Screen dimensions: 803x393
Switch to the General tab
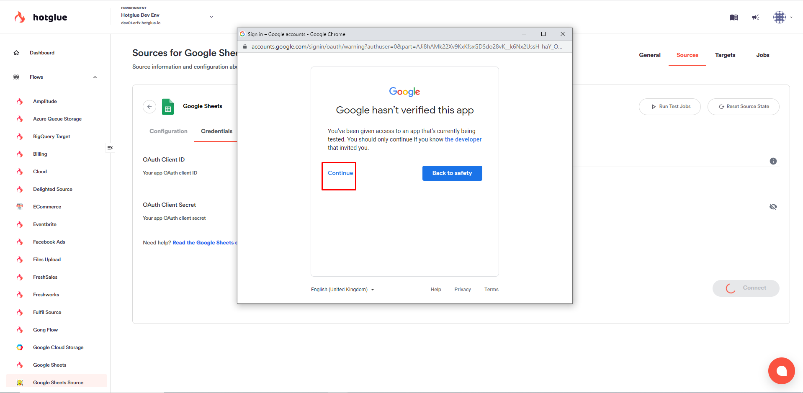[x=650, y=55]
